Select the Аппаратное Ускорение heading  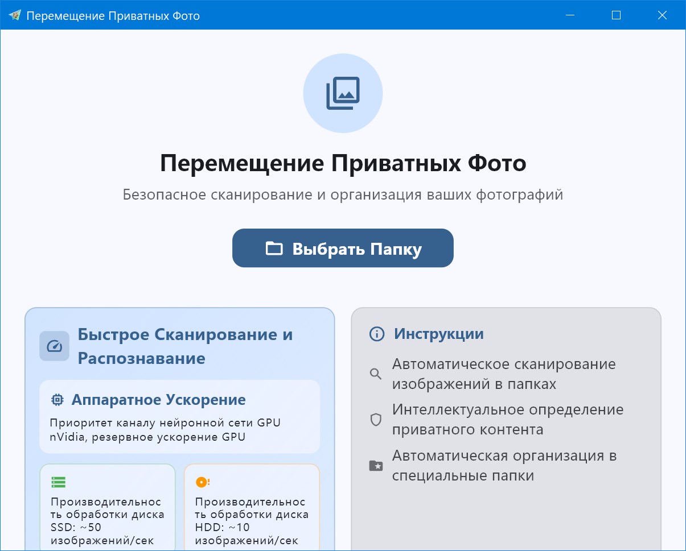pyautogui.click(x=158, y=400)
